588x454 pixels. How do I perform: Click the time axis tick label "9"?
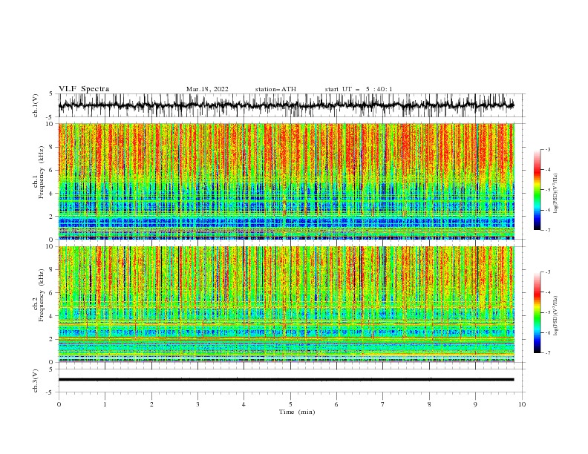point(475,404)
